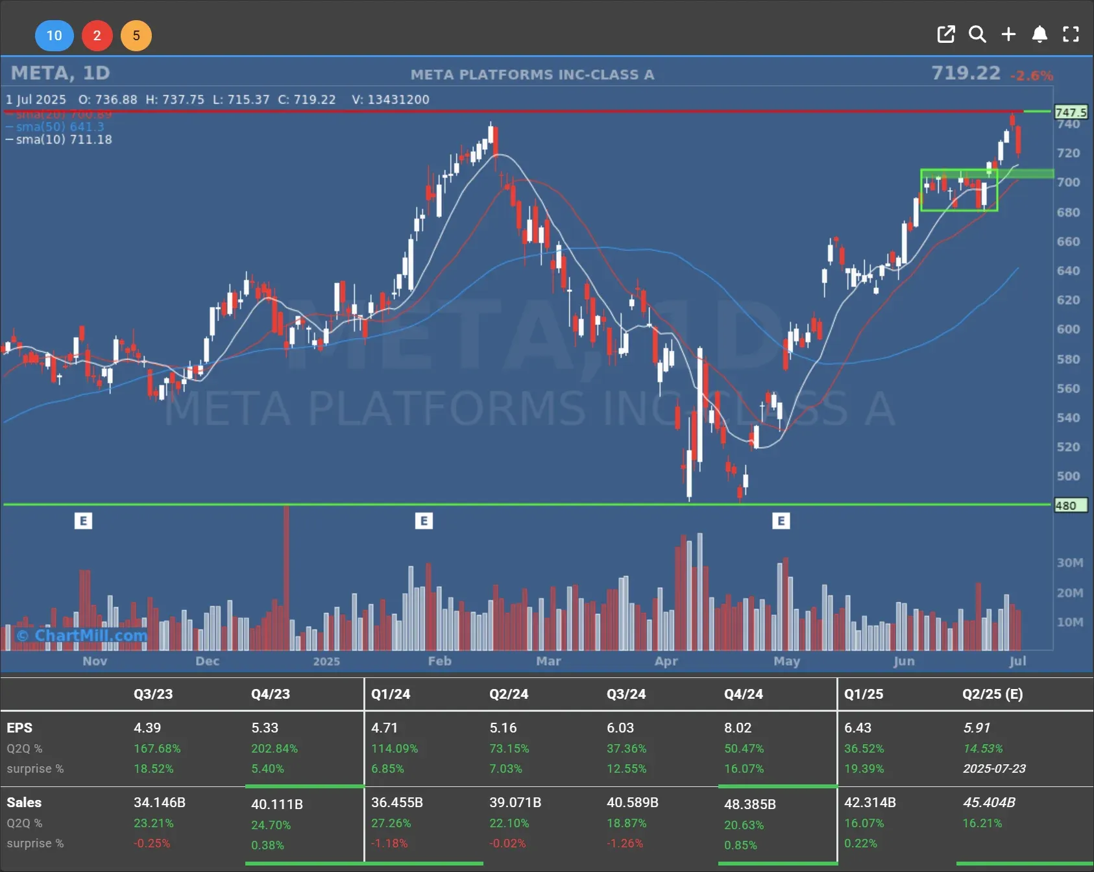Click the orange badge showing 5
This screenshot has width=1094, height=872.
tap(136, 35)
